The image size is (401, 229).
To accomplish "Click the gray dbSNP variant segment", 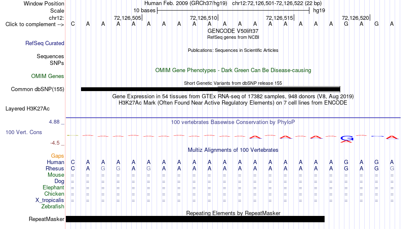I will [x=279, y=89].
